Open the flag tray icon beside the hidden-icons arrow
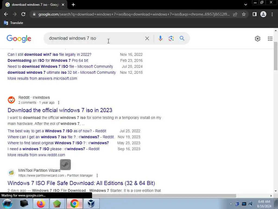Image resolution: width=278 pixels, height=209 pixels. pyautogui.click(x=237, y=204)
